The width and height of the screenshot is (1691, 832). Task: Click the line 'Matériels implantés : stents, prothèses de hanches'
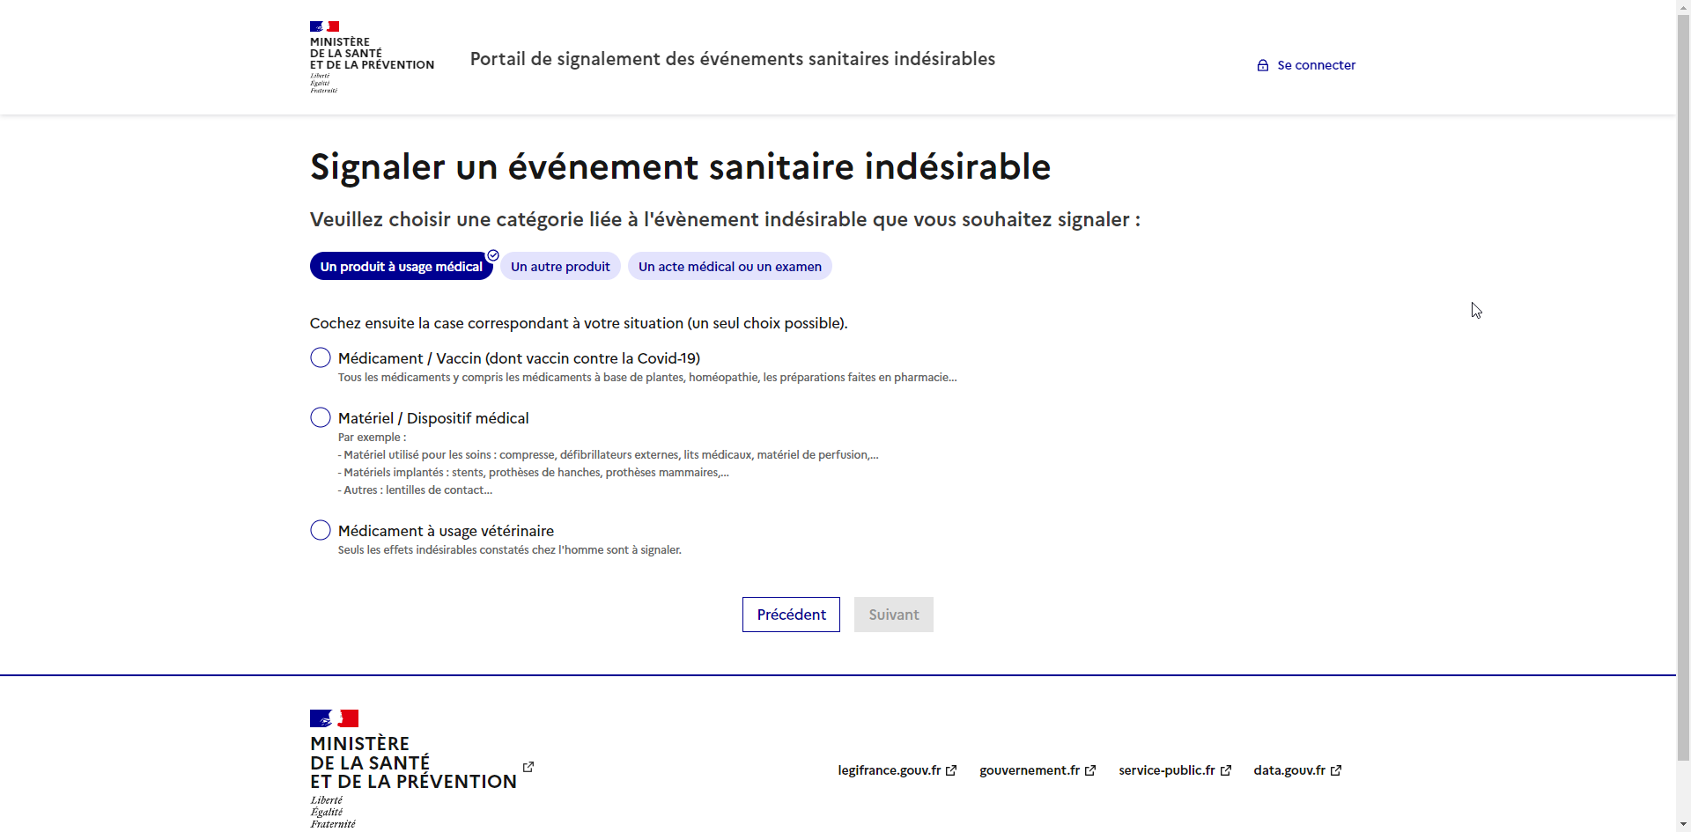tap(534, 473)
